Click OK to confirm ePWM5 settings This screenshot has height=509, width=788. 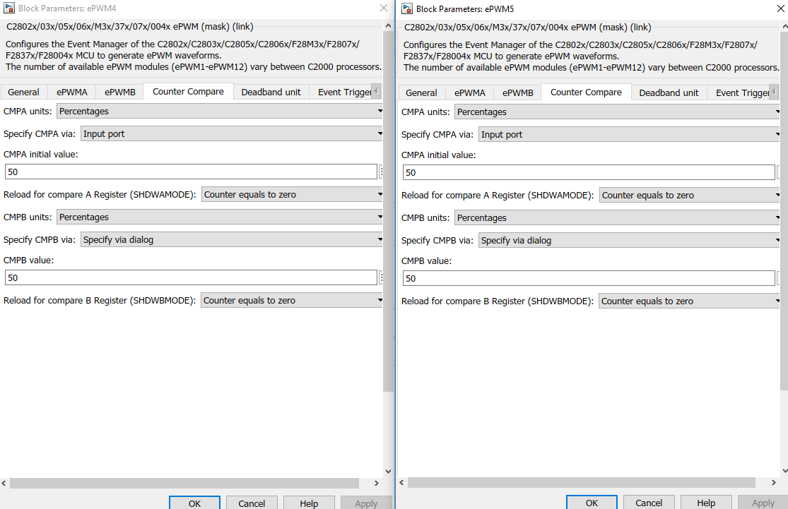(592, 502)
